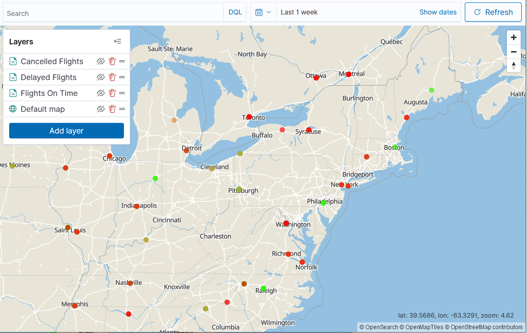Delete the Default map layer

pos(112,109)
